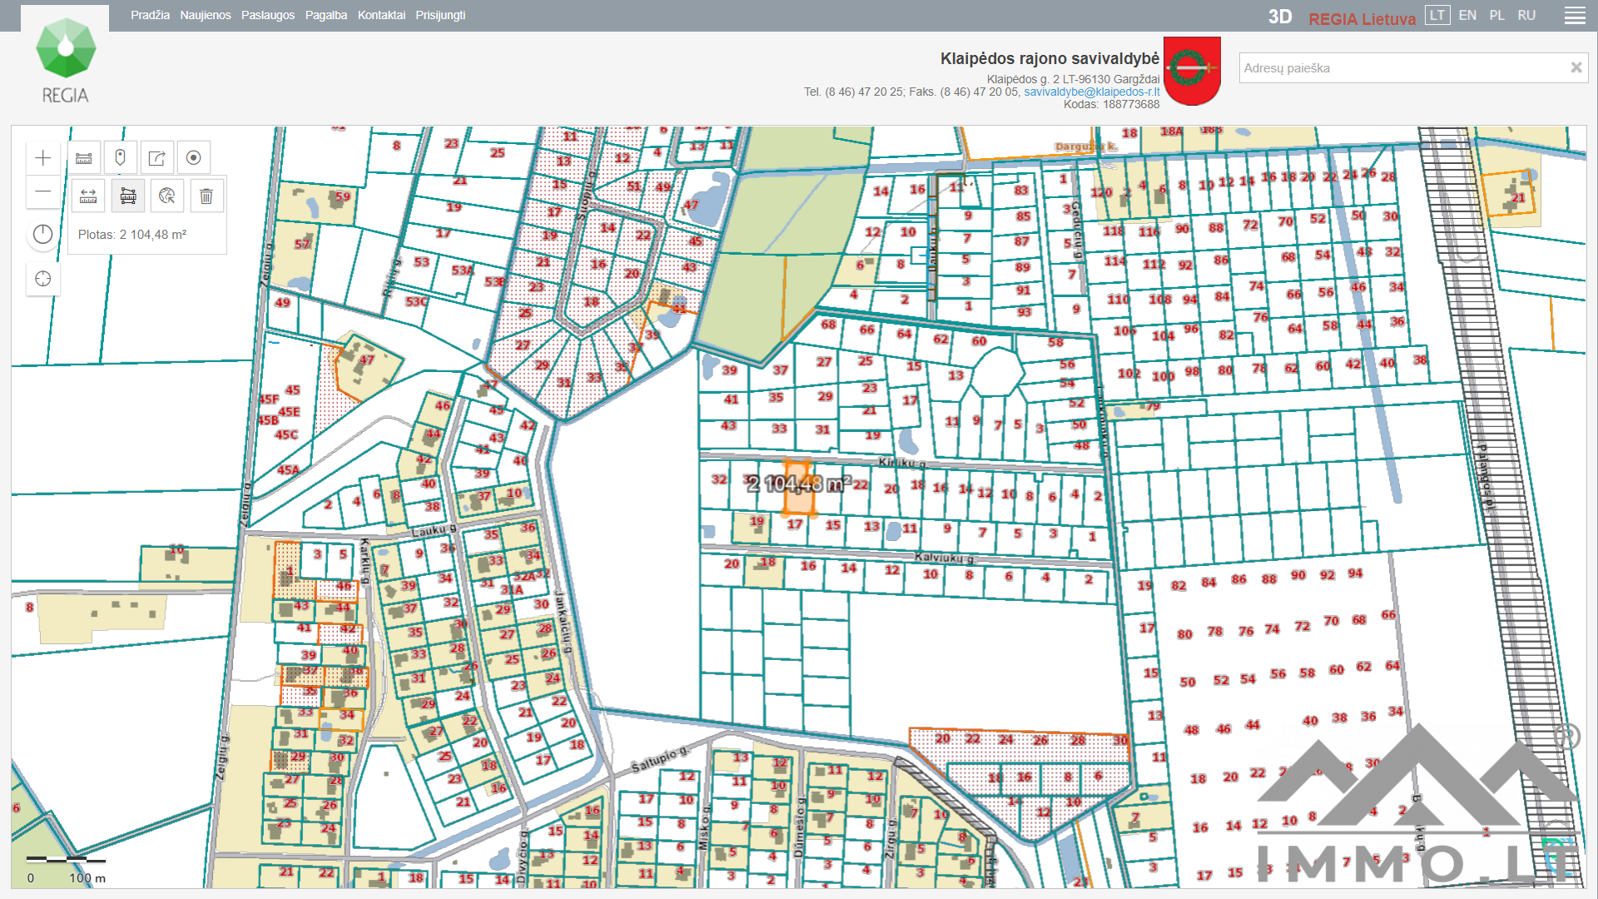Zoom out the map with minus button

pos(43,191)
